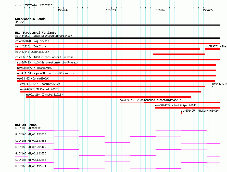Click the magenta line under GUCY1A3|NM_001130684
227x172 pixels.
tap(117, 168)
